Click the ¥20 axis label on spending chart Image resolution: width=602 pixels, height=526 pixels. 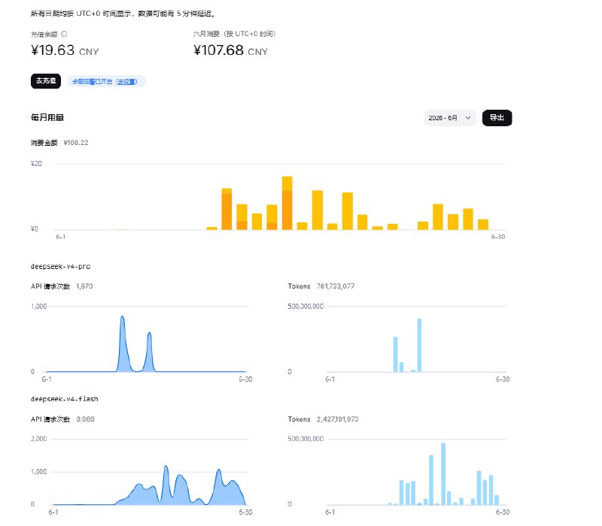(36, 164)
